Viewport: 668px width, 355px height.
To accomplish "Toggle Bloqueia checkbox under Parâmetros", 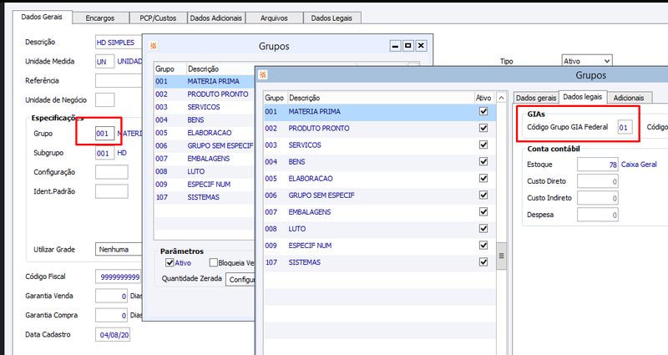I will [x=214, y=262].
